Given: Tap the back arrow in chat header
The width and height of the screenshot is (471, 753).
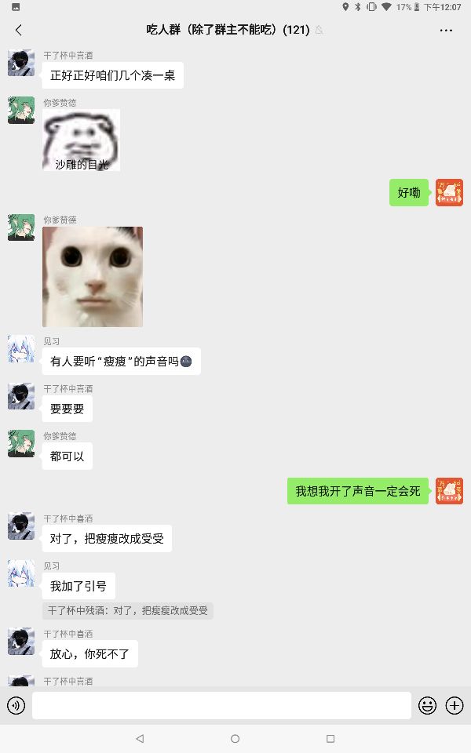Looking at the screenshot, I should tap(18, 31).
